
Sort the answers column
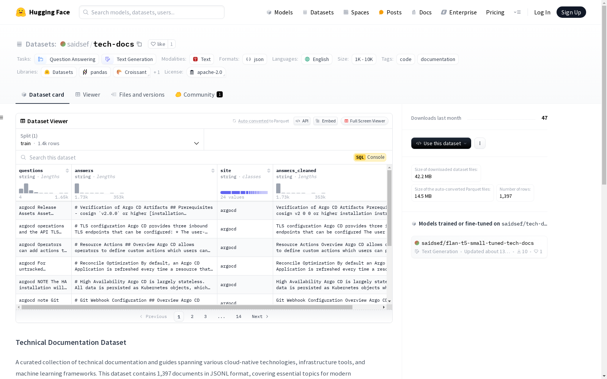(213, 171)
